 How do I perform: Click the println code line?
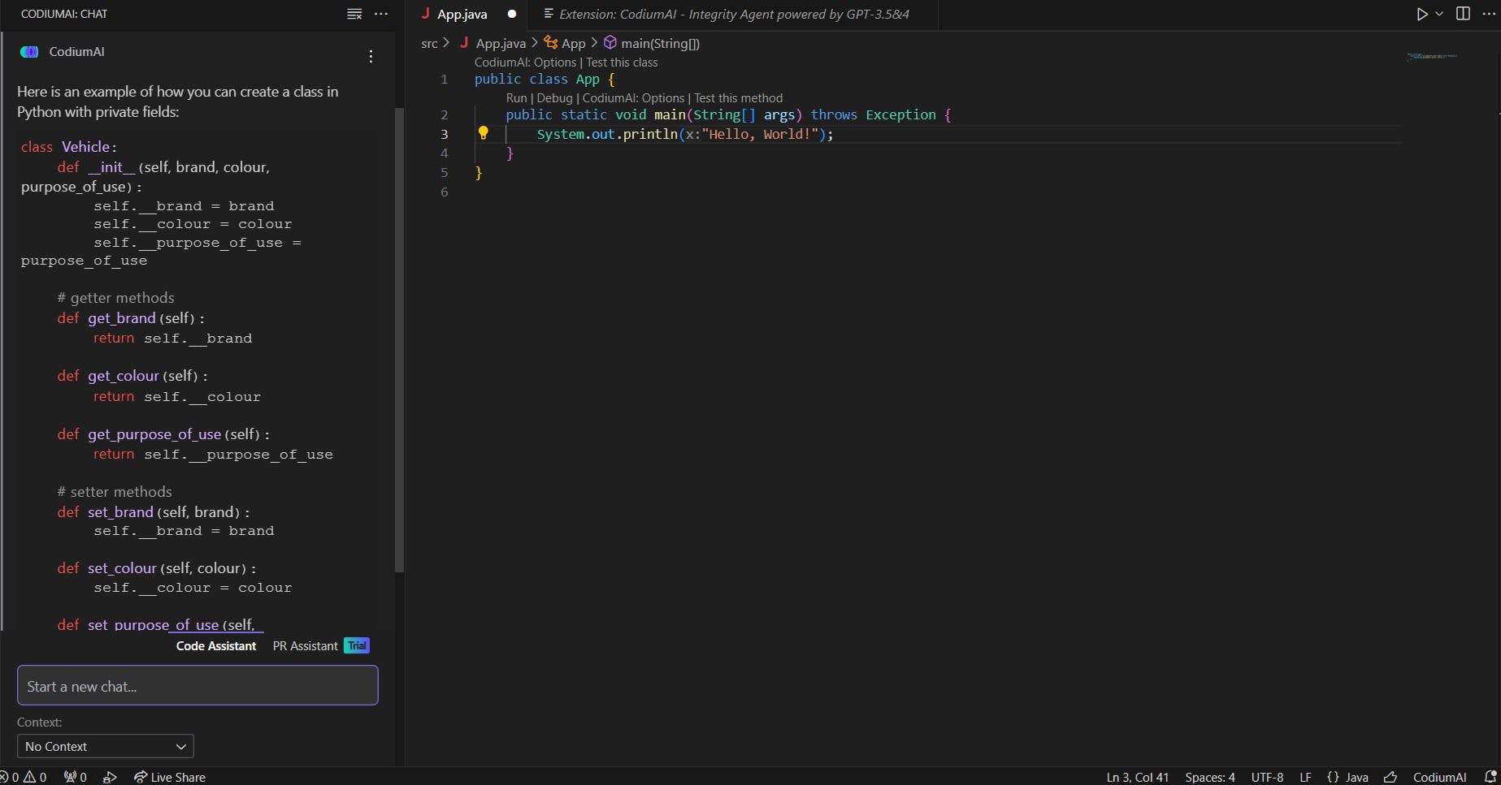point(685,134)
